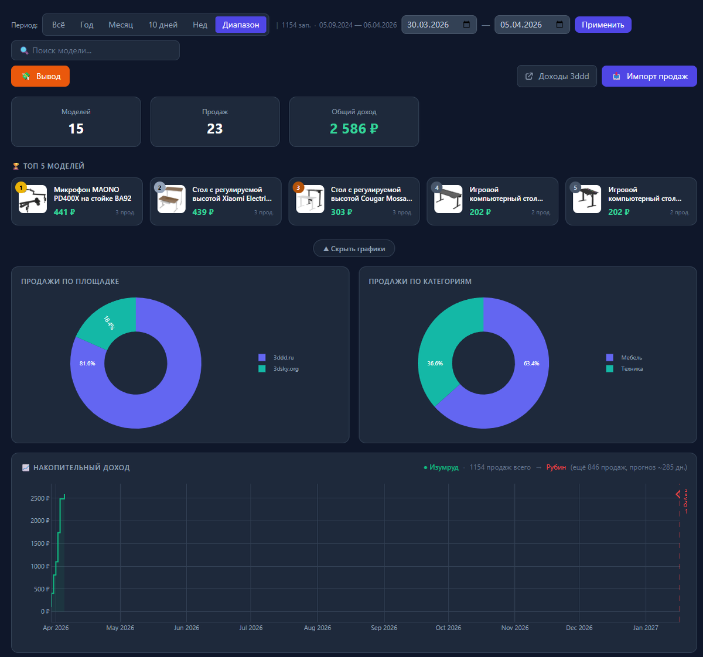The height and width of the screenshot is (657, 703).
Task: Open the fourth-ranked gaming desk thumbnail
Action: [x=448, y=199]
